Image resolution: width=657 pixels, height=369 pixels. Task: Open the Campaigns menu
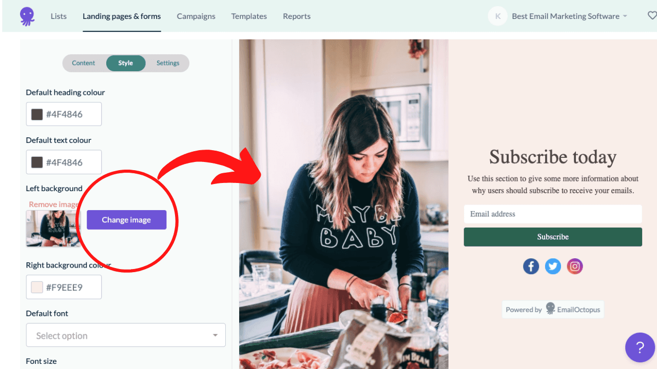tap(196, 16)
